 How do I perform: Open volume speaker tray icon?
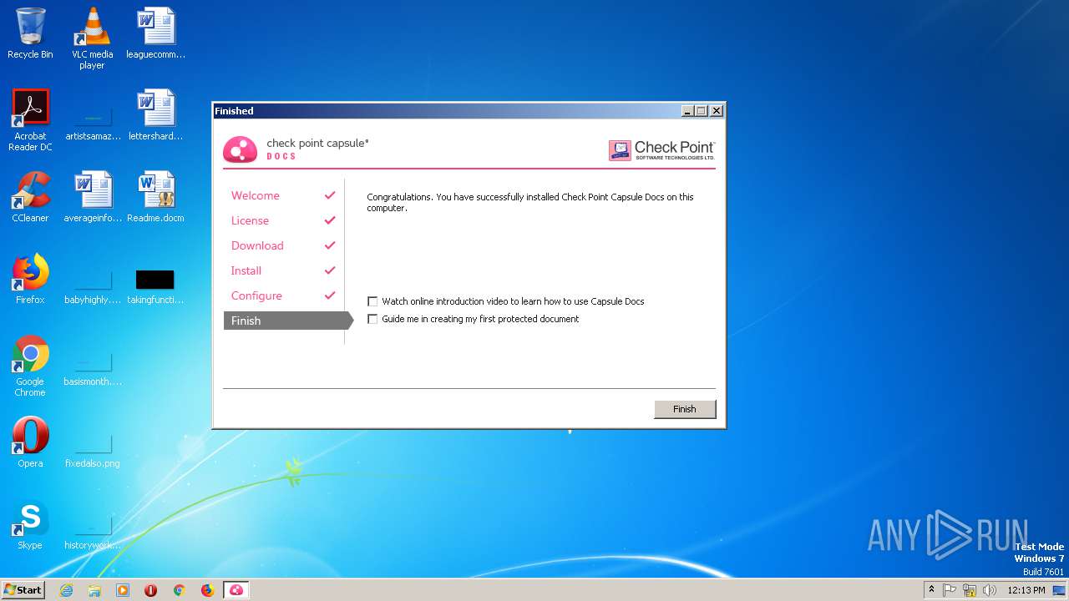click(x=990, y=590)
